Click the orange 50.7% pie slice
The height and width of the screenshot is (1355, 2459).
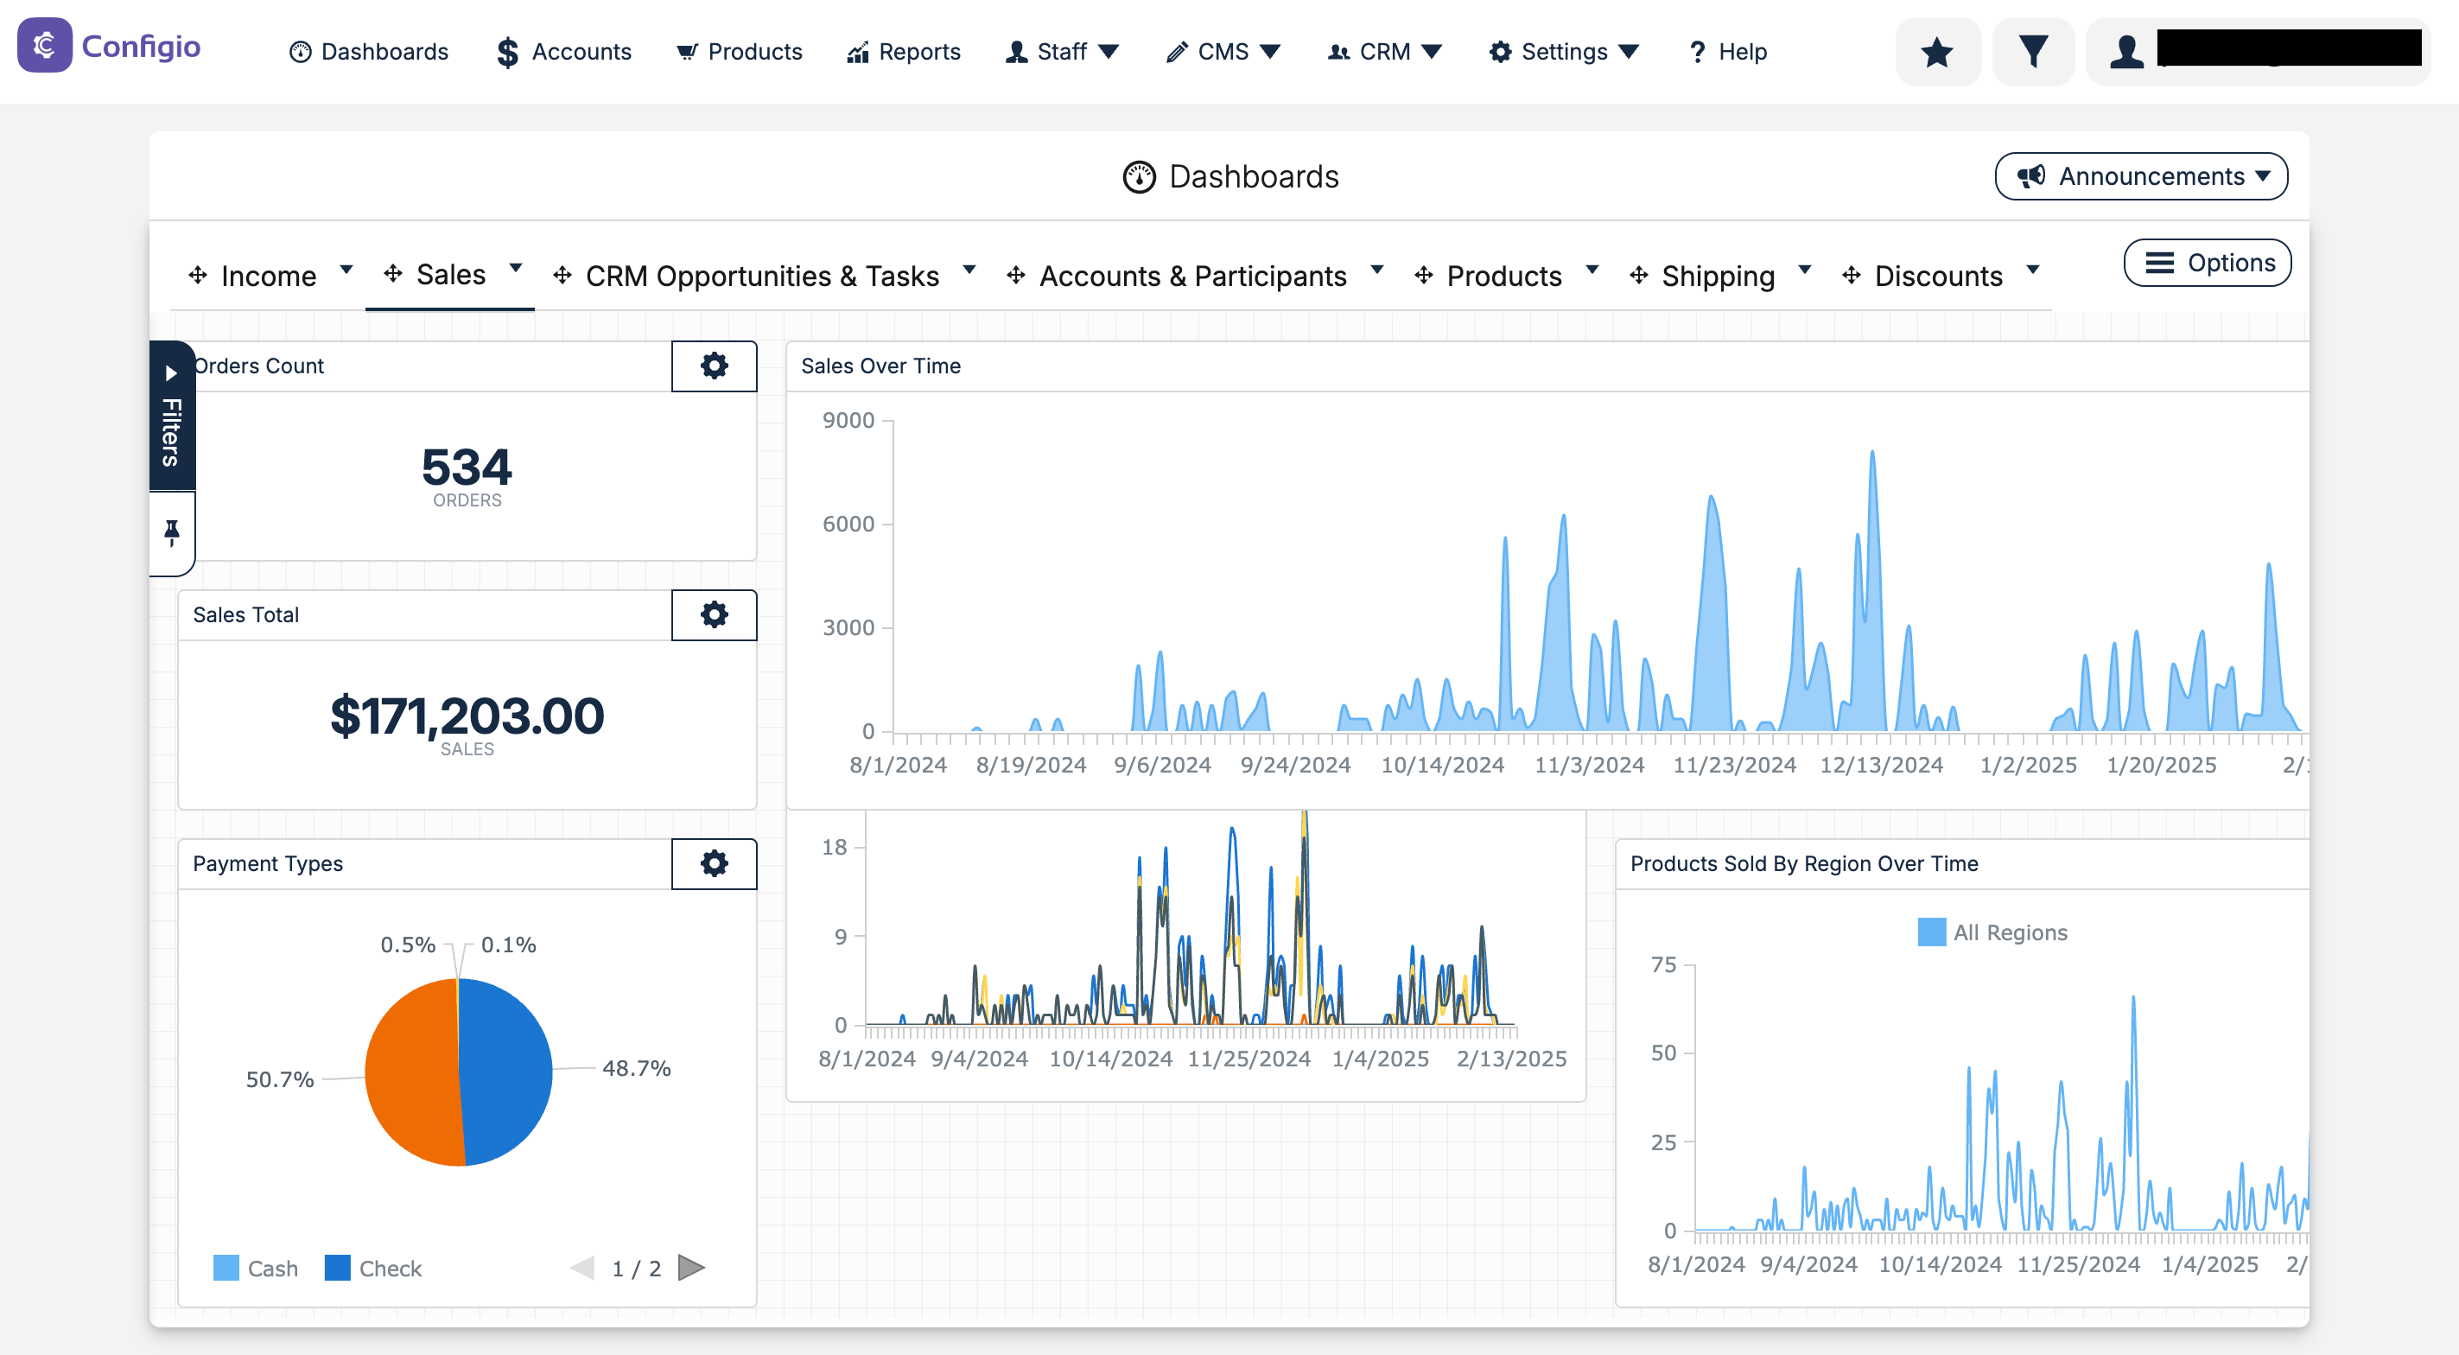410,1074
